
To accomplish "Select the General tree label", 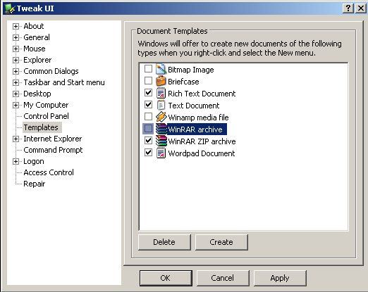I will [x=37, y=37].
